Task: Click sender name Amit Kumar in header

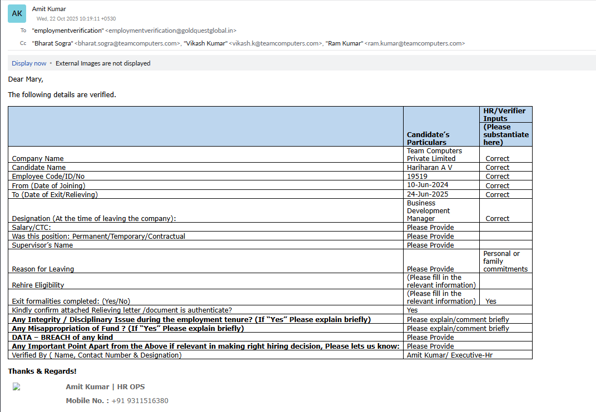Action: pos(49,9)
